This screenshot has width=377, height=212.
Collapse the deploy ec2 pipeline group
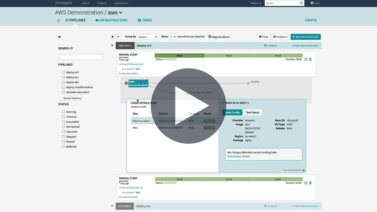(x=112, y=46)
